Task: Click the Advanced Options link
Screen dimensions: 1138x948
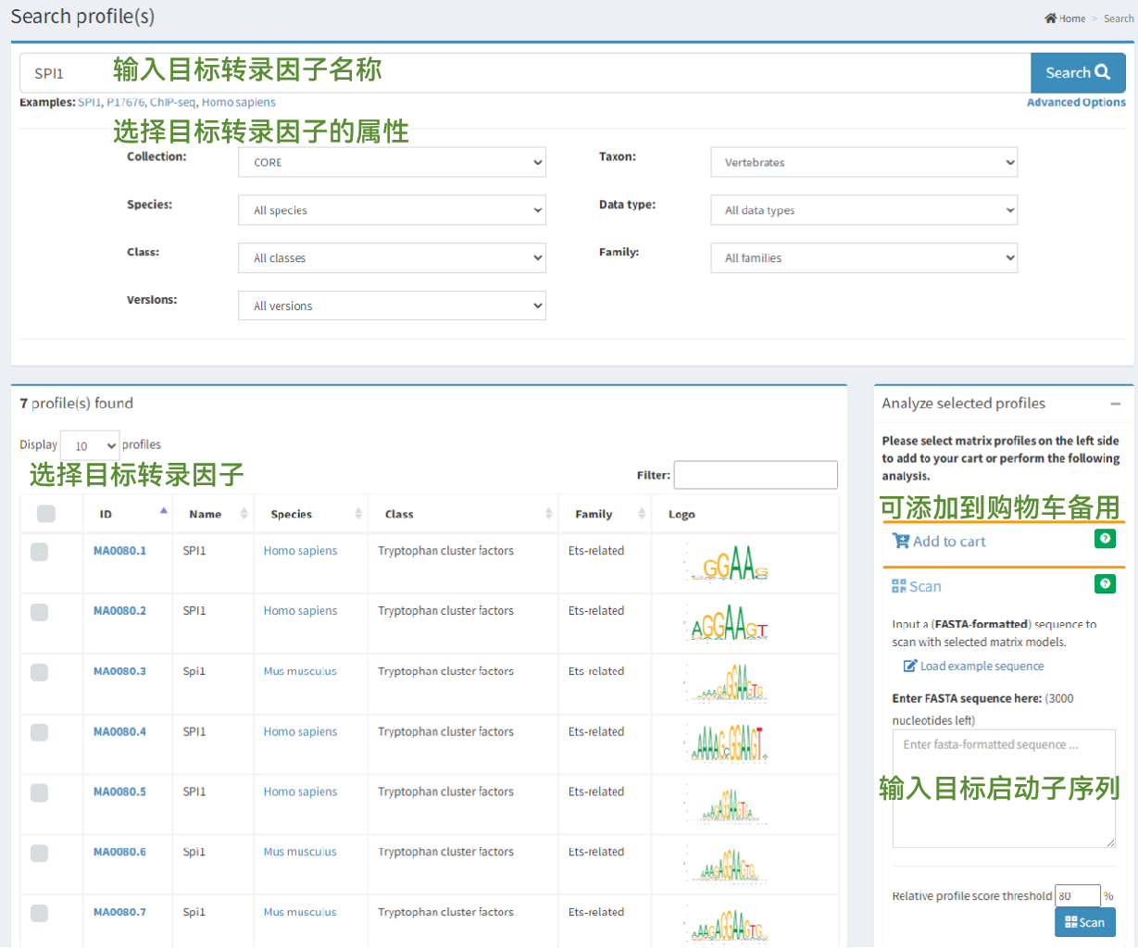Action: coord(1076,103)
